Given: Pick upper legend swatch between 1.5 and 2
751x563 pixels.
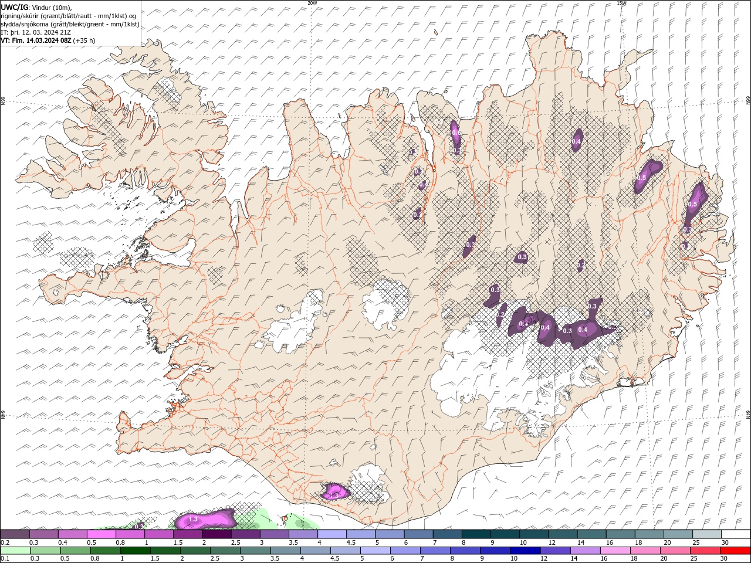Looking at the screenshot, I should point(188,534).
